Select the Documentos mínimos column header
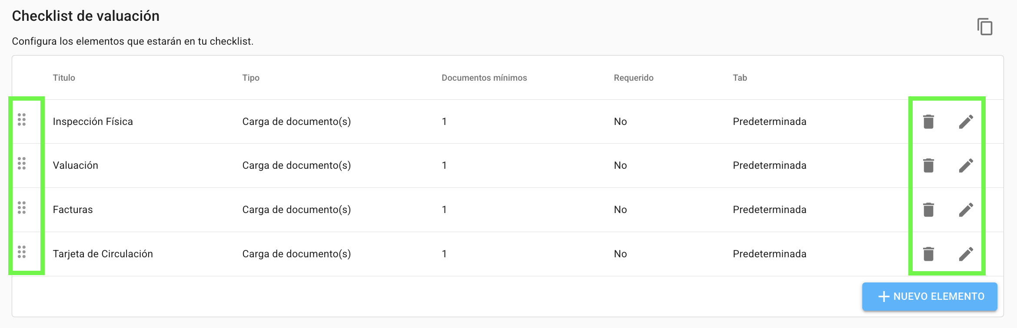Viewport: 1017px width, 328px height. click(484, 78)
